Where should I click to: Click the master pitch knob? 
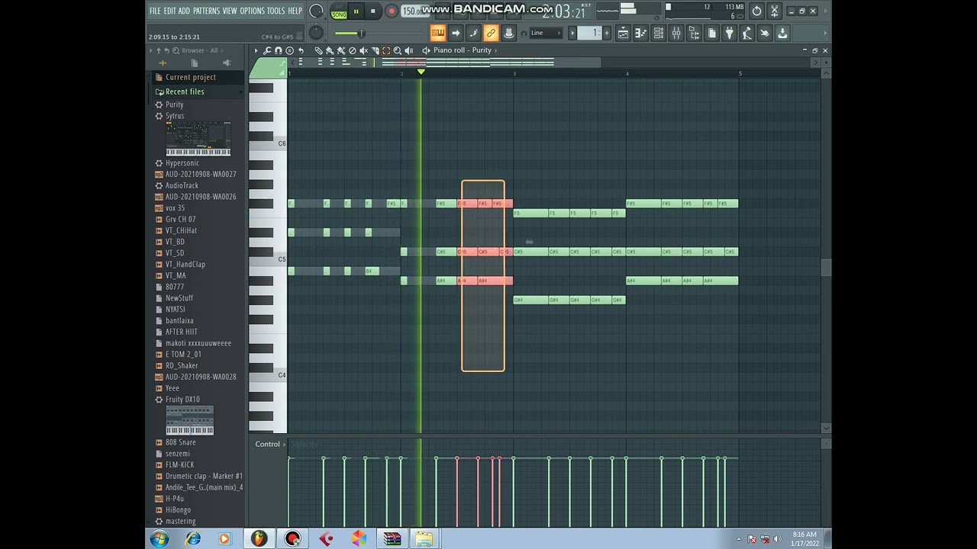coord(316,33)
